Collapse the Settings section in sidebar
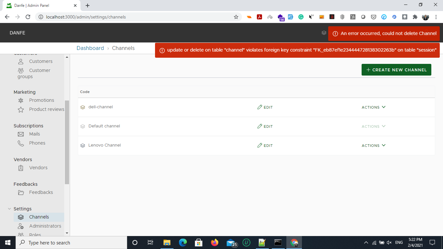The width and height of the screenshot is (443, 249). point(9,209)
